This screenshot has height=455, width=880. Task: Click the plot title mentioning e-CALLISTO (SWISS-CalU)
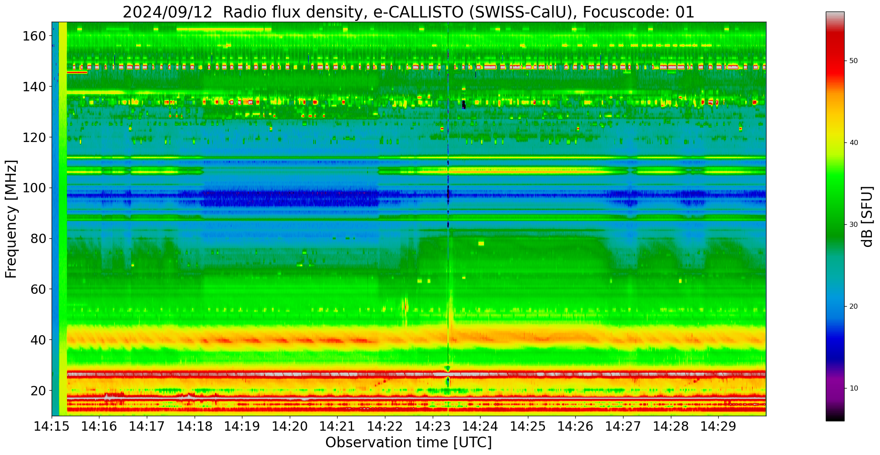coord(408,12)
